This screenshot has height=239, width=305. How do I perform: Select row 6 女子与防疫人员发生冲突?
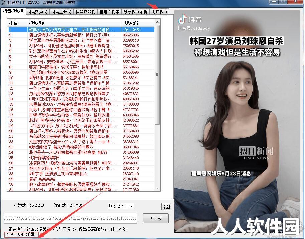tap(81, 56)
